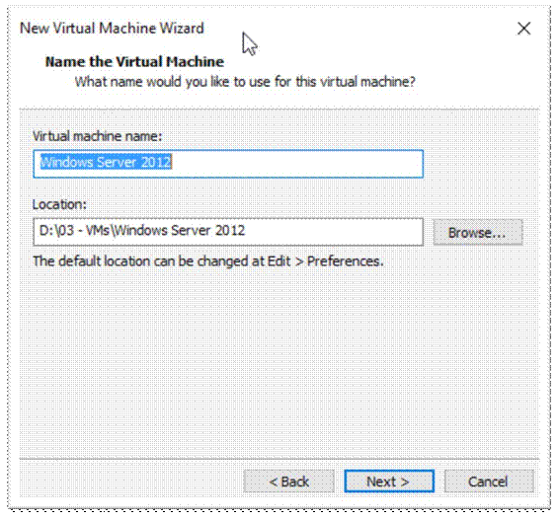Viewport: 558px width, 519px height.
Task: Close the New Virtual Machine Wizard dialog
Action: [x=523, y=29]
